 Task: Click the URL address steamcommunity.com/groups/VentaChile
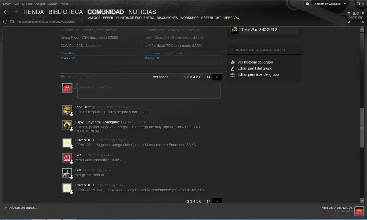tap(46, 22)
